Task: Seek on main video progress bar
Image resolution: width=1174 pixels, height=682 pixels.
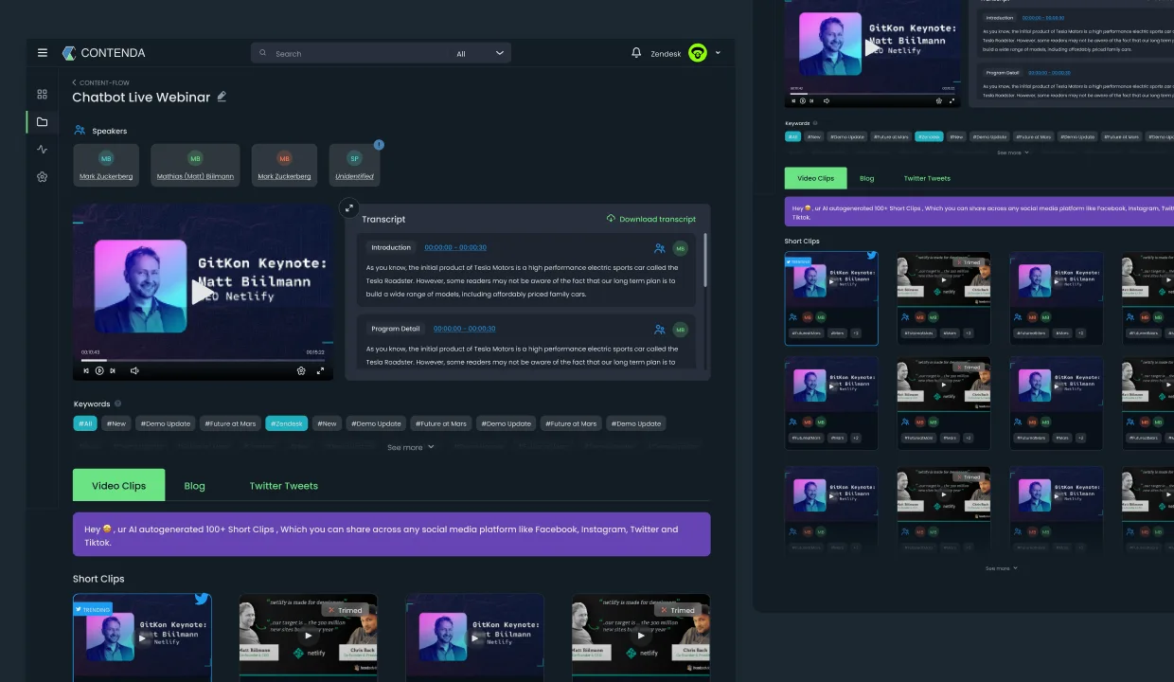Action: pos(203,360)
